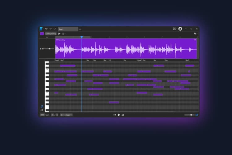Select the purple audio waveform clip

126,48
